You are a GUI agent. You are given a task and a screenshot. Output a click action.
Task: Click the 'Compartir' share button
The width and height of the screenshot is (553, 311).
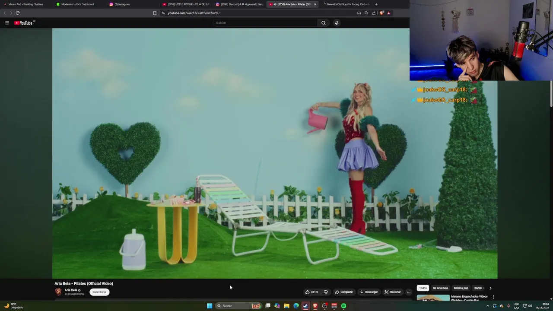[344, 292]
